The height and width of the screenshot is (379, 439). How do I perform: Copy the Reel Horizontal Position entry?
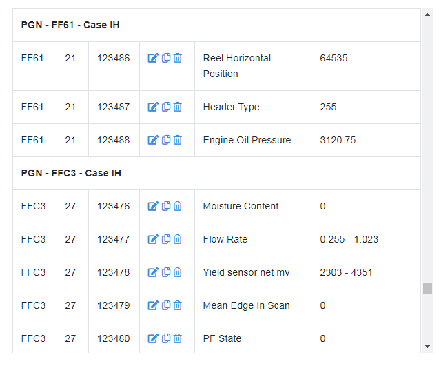(x=165, y=59)
